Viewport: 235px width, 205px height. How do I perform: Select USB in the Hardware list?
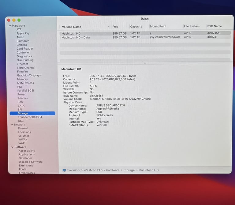click(x=21, y=121)
